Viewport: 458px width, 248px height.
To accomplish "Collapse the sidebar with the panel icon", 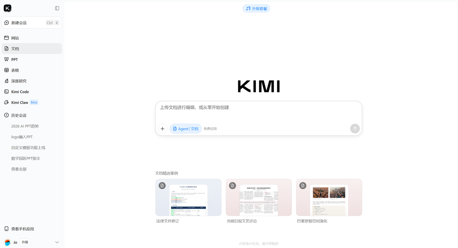I will [57, 8].
